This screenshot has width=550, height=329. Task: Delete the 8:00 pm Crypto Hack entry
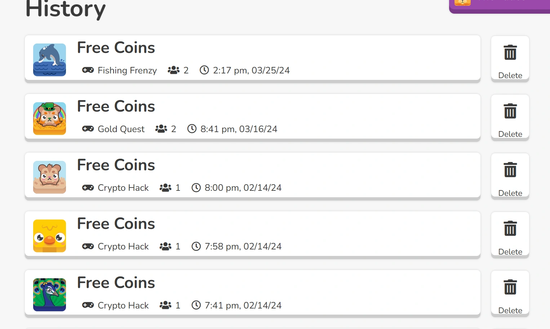pyautogui.click(x=510, y=176)
